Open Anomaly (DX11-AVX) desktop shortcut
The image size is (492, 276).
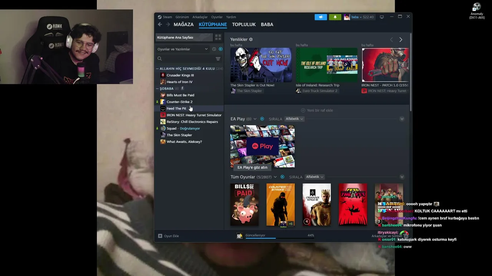point(477,11)
